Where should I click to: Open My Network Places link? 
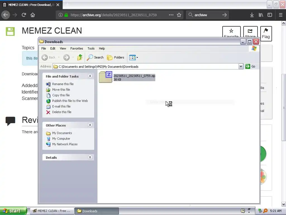click(65, 144)
